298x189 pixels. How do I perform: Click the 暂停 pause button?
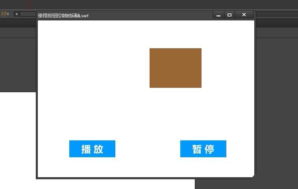coord(203,149)
